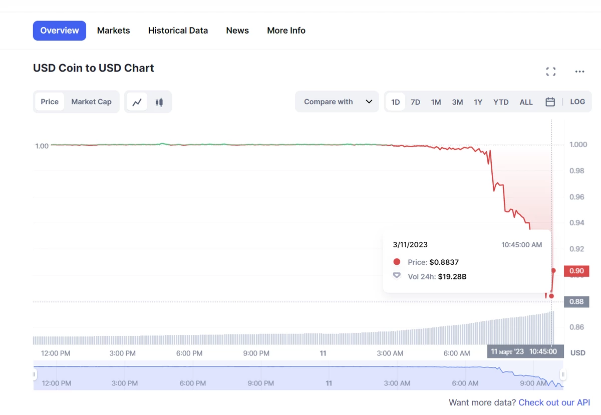Click the red 0.90 current price label
This screenshot has width=601, height=415.
pyautogui.click(x=576, y=271)
